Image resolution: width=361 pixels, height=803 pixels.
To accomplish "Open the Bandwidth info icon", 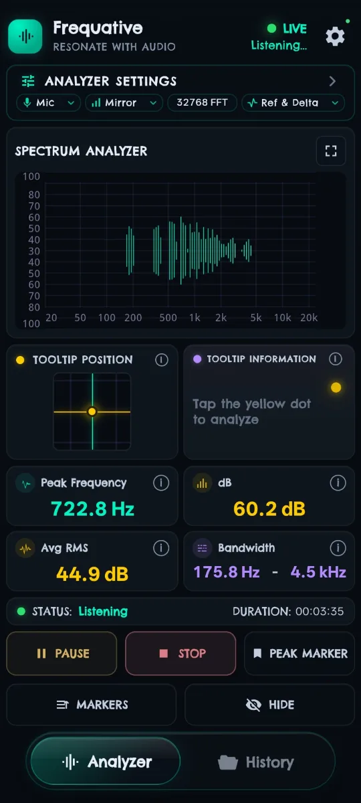I will (x=338, y=548).
